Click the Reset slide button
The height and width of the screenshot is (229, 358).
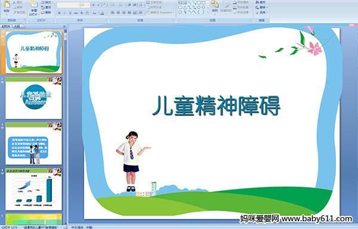coord(46,8)
